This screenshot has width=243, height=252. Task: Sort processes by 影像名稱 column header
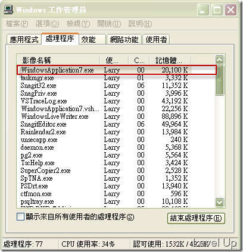58,60
